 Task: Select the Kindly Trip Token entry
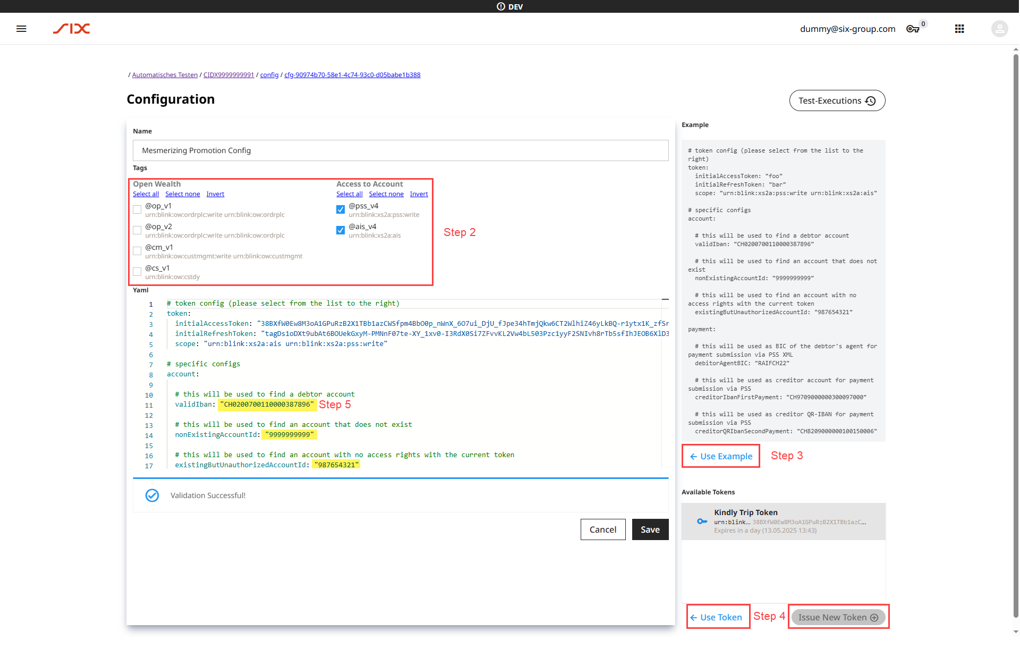(784, 521)
